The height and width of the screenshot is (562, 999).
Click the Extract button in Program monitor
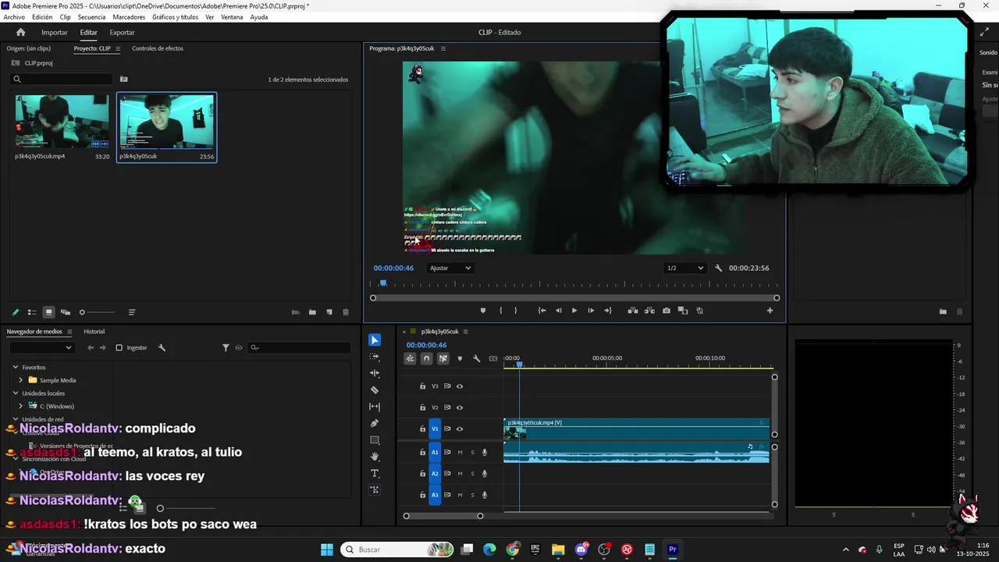tap(649, 311)
